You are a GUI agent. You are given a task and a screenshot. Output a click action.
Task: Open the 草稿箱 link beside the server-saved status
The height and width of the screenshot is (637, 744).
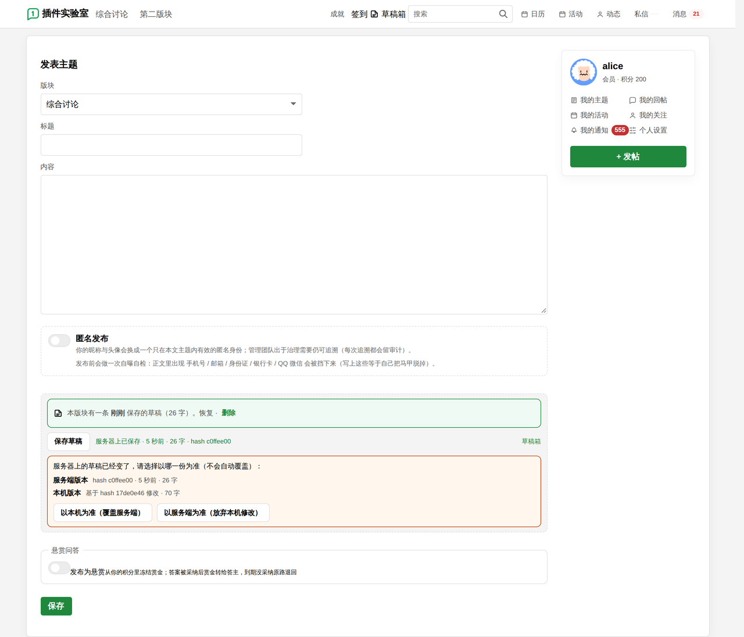tap(531, 442)
